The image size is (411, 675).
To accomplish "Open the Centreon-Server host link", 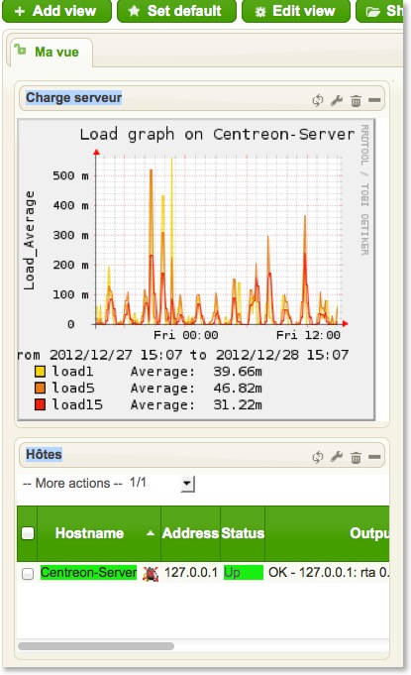I will tap(88, 573).
